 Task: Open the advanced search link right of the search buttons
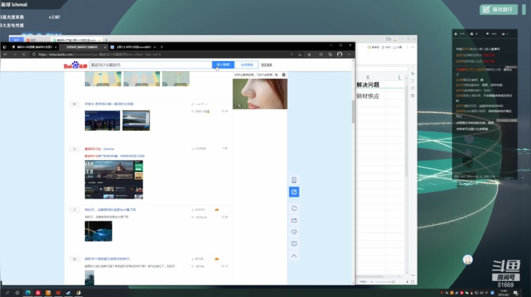tap(266, 65)
